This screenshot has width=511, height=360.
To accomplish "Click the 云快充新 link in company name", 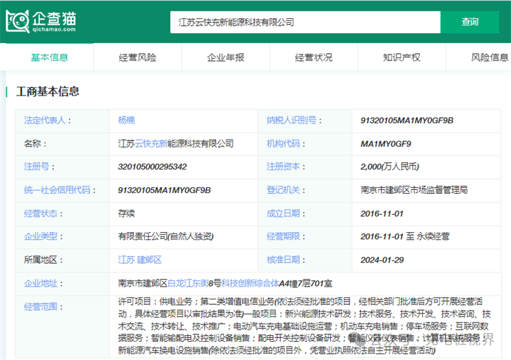I will point(151,143).
